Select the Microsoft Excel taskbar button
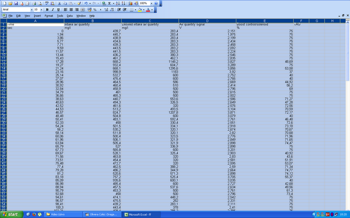Image resolution: width=350 pixels, height=218 pixels. click(142, 215)
